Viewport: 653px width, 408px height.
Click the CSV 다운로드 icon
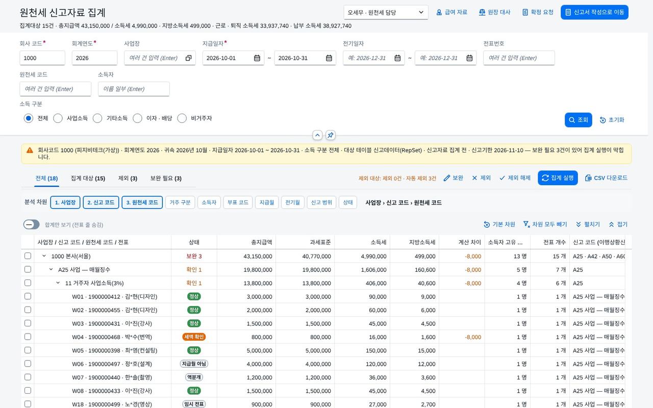coord(588,178)
